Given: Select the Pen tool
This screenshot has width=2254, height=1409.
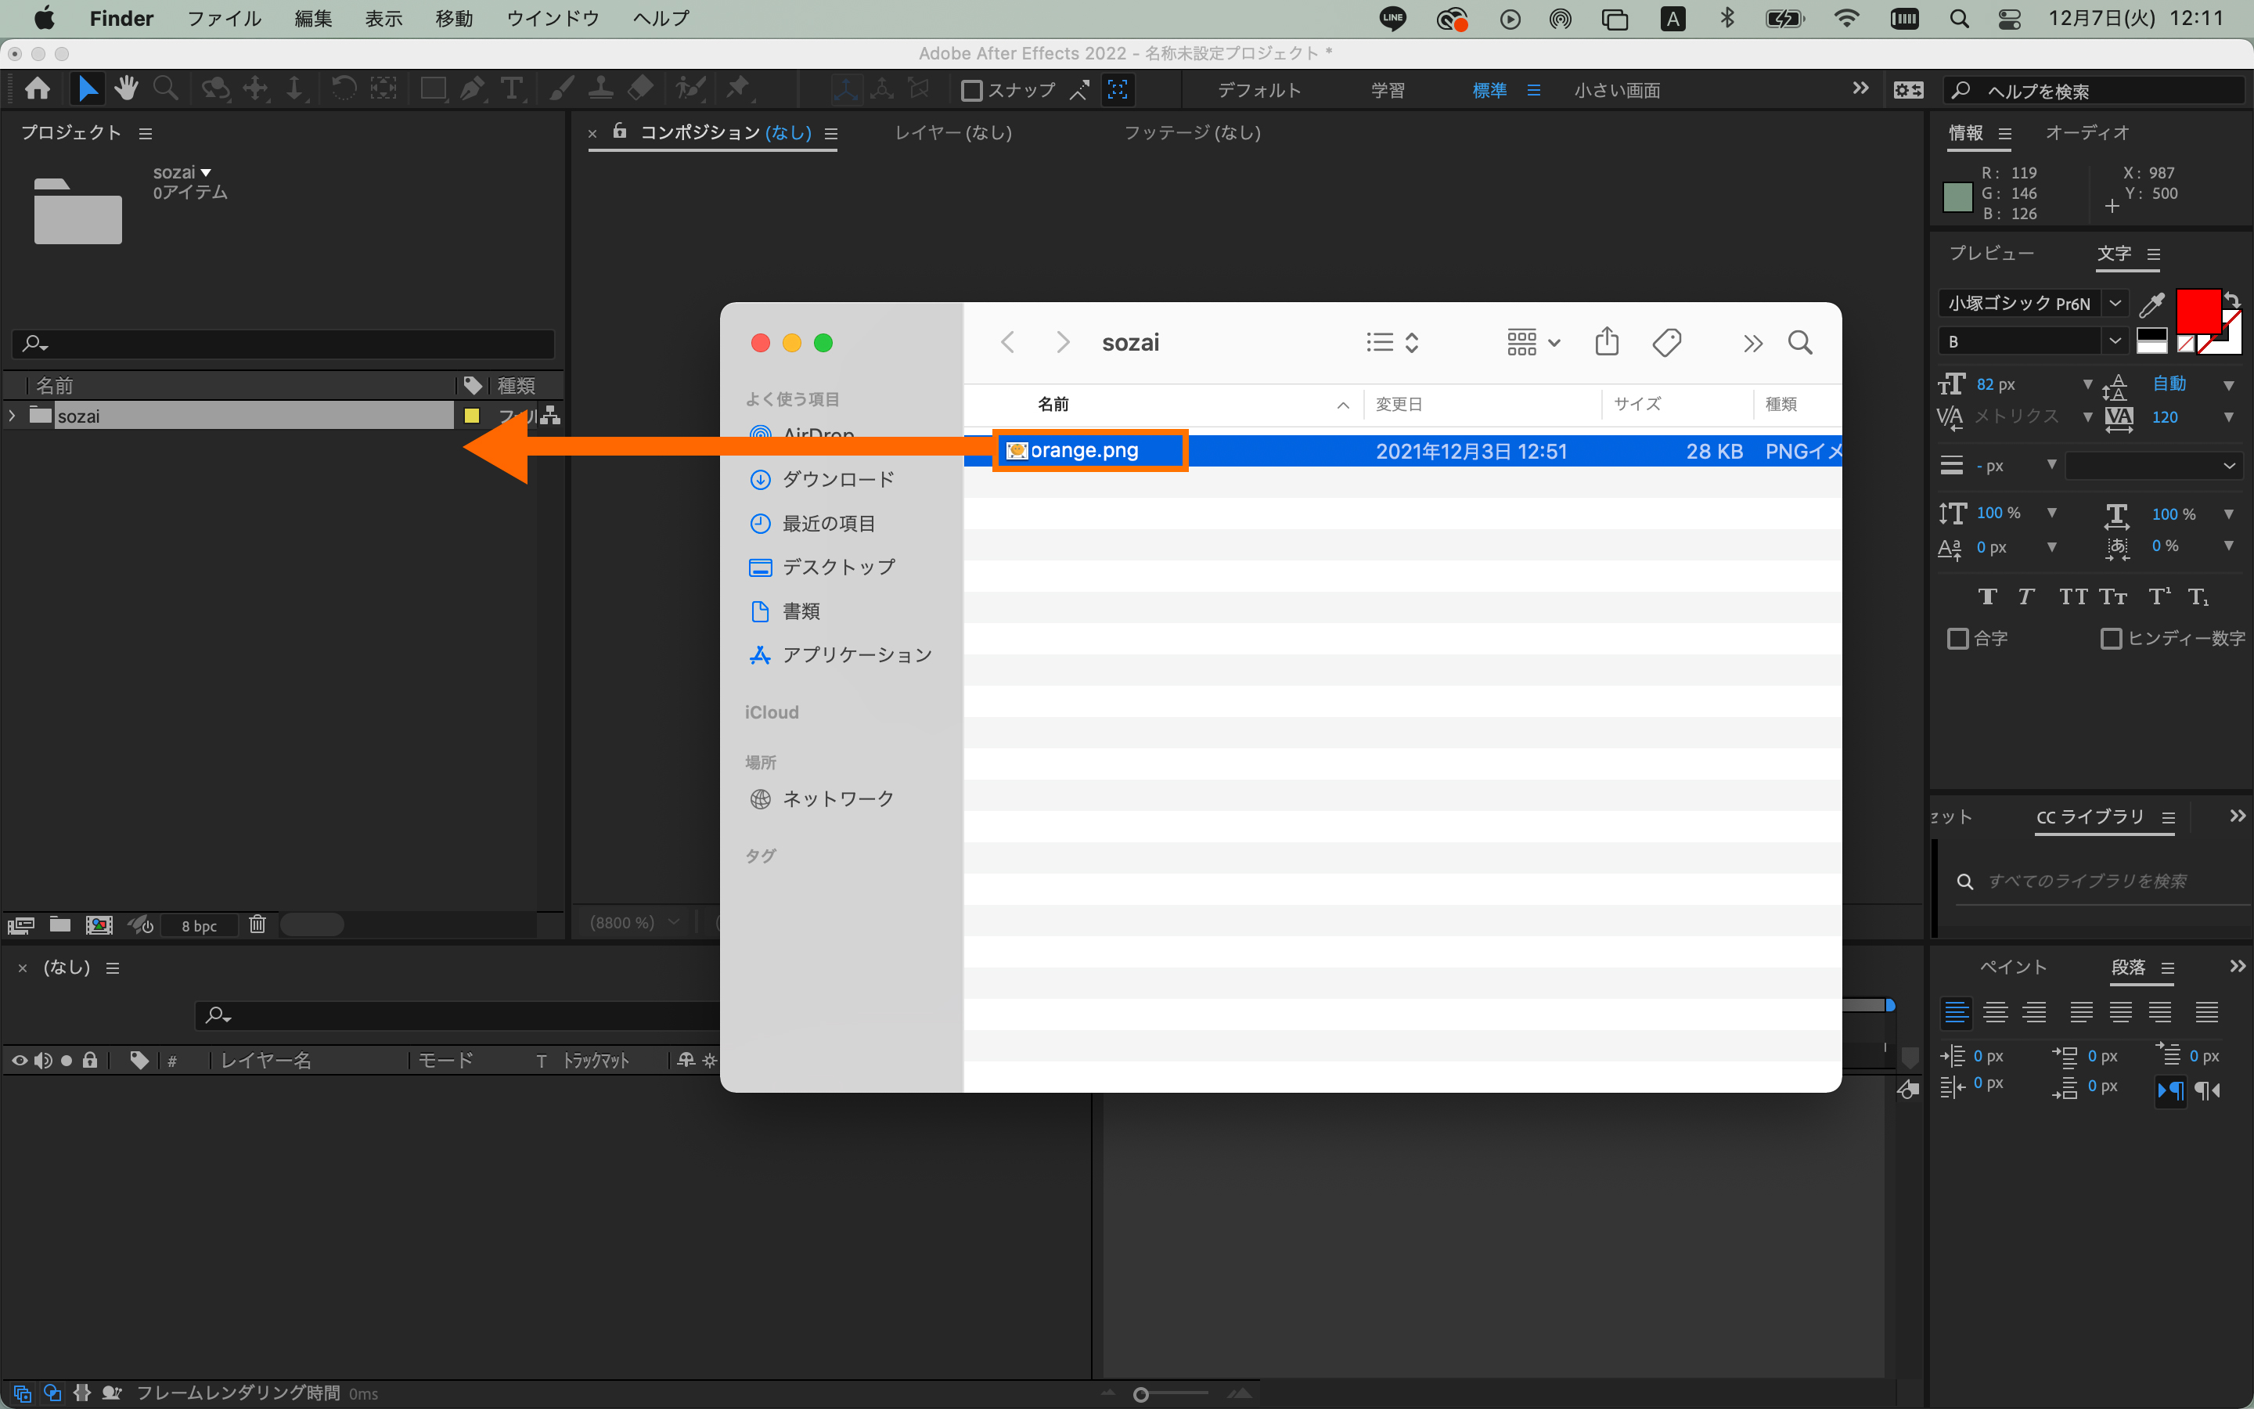Looking at the screenshot, I should (x=472, y=89).
